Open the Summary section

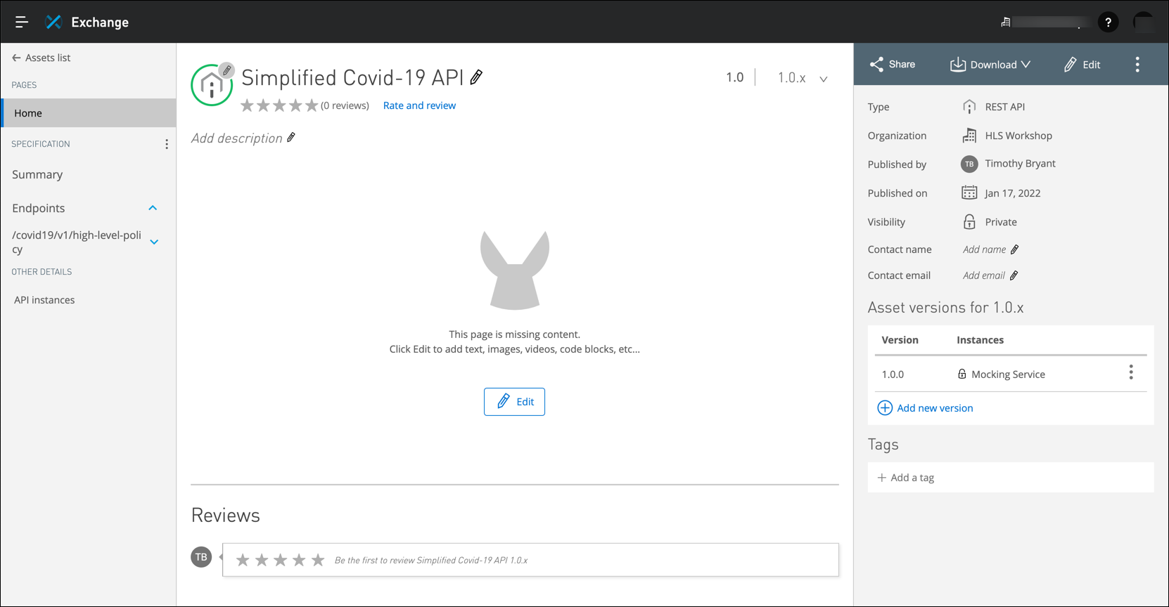[37, 174]
